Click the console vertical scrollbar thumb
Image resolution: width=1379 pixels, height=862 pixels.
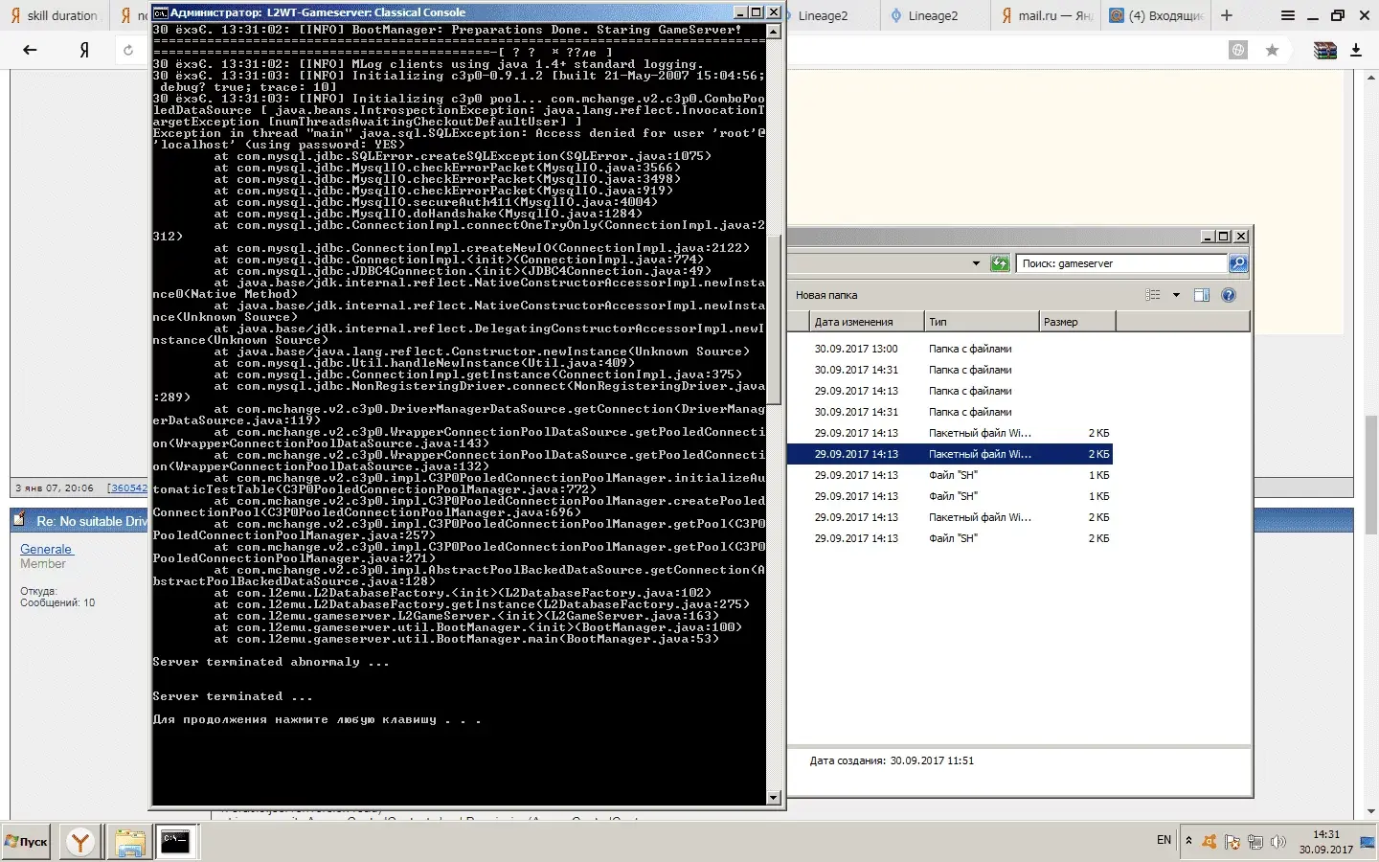click(774, 319)
